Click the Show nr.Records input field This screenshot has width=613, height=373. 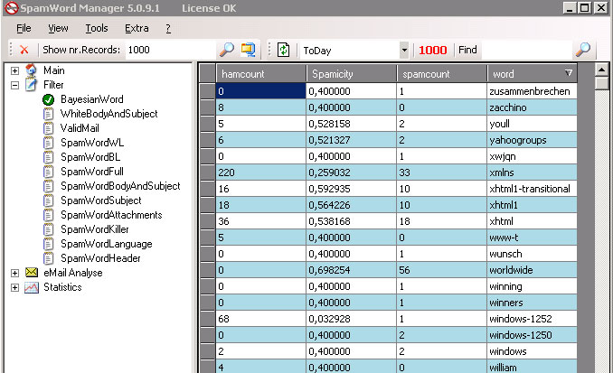click(x=170, y=50)
